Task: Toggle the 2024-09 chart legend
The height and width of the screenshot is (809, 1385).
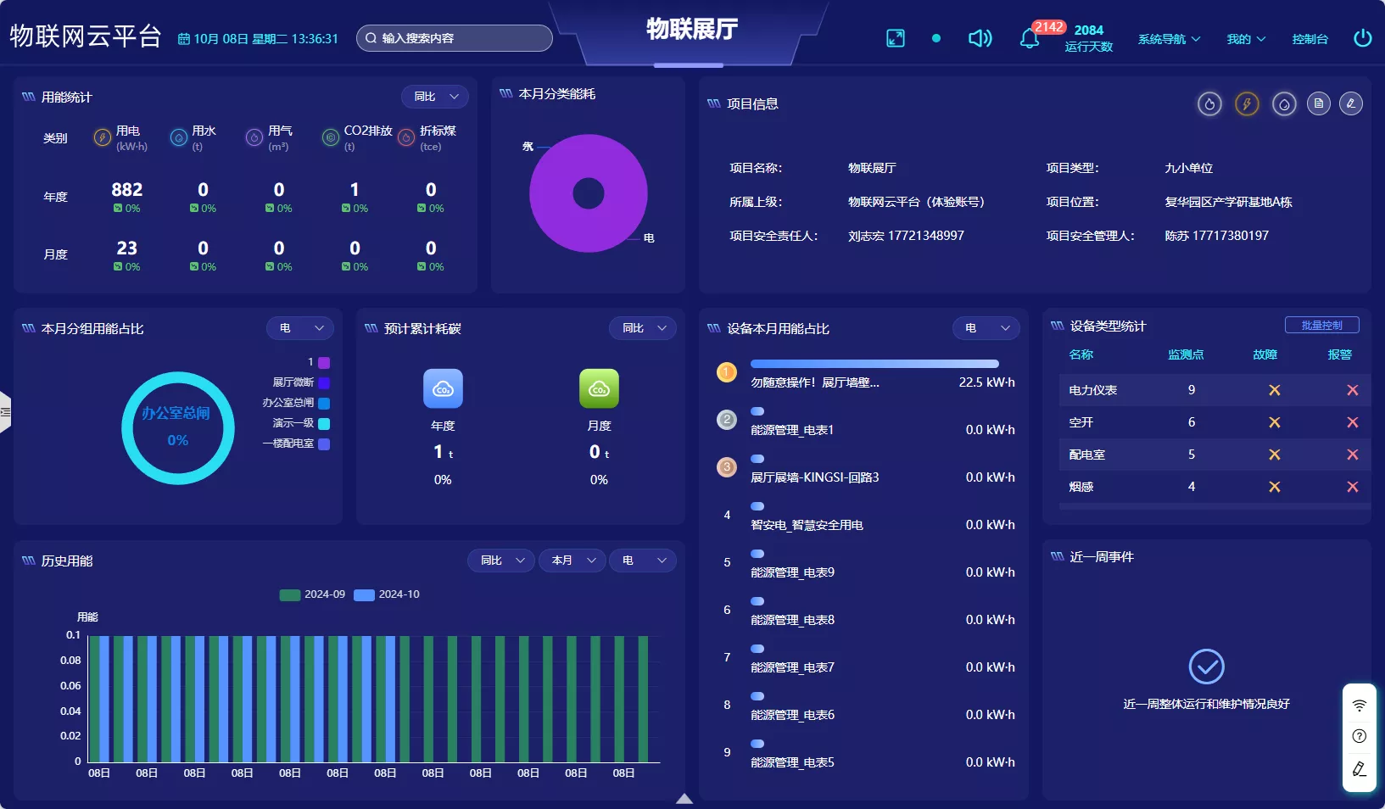Action: click(312, 594)
